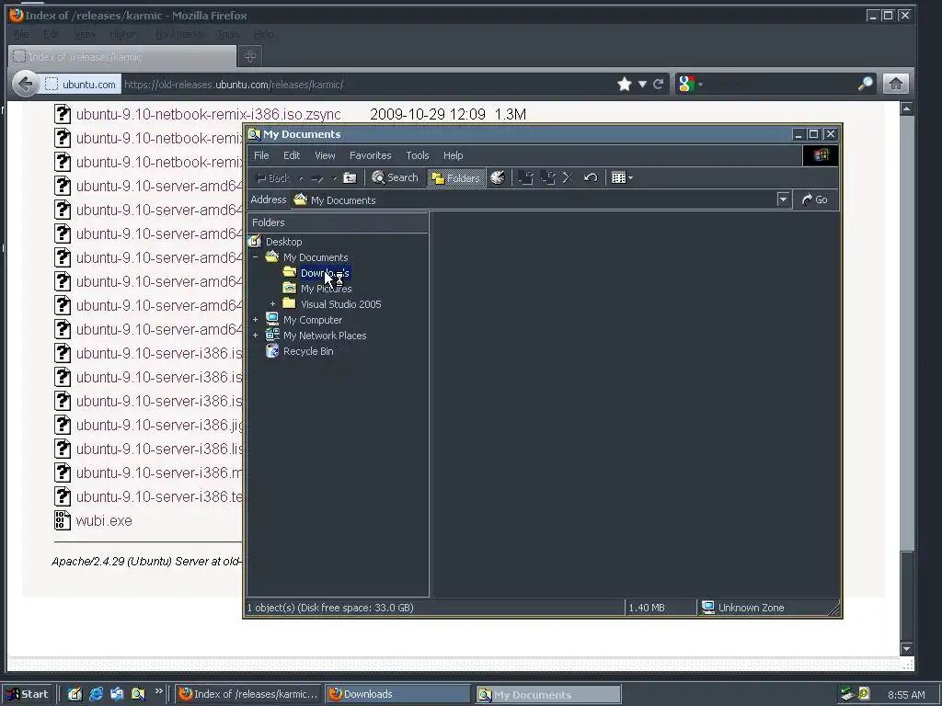Click the Move To toolbar icon
942x706 pixels.
(x=525, y=177)
